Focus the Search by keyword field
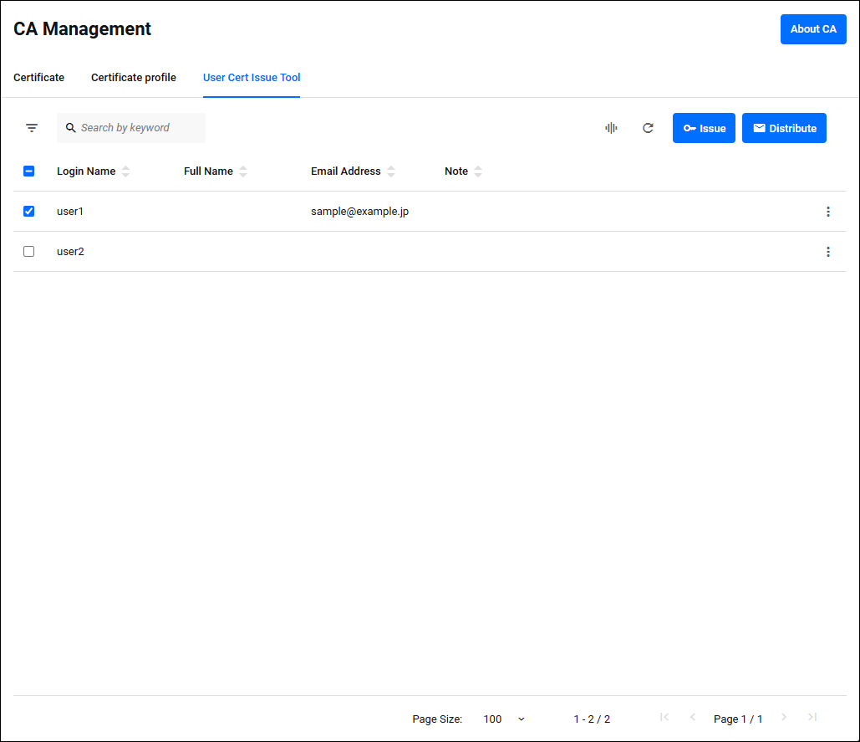Viewport: 860px width, 742px height. pos(131,128)
